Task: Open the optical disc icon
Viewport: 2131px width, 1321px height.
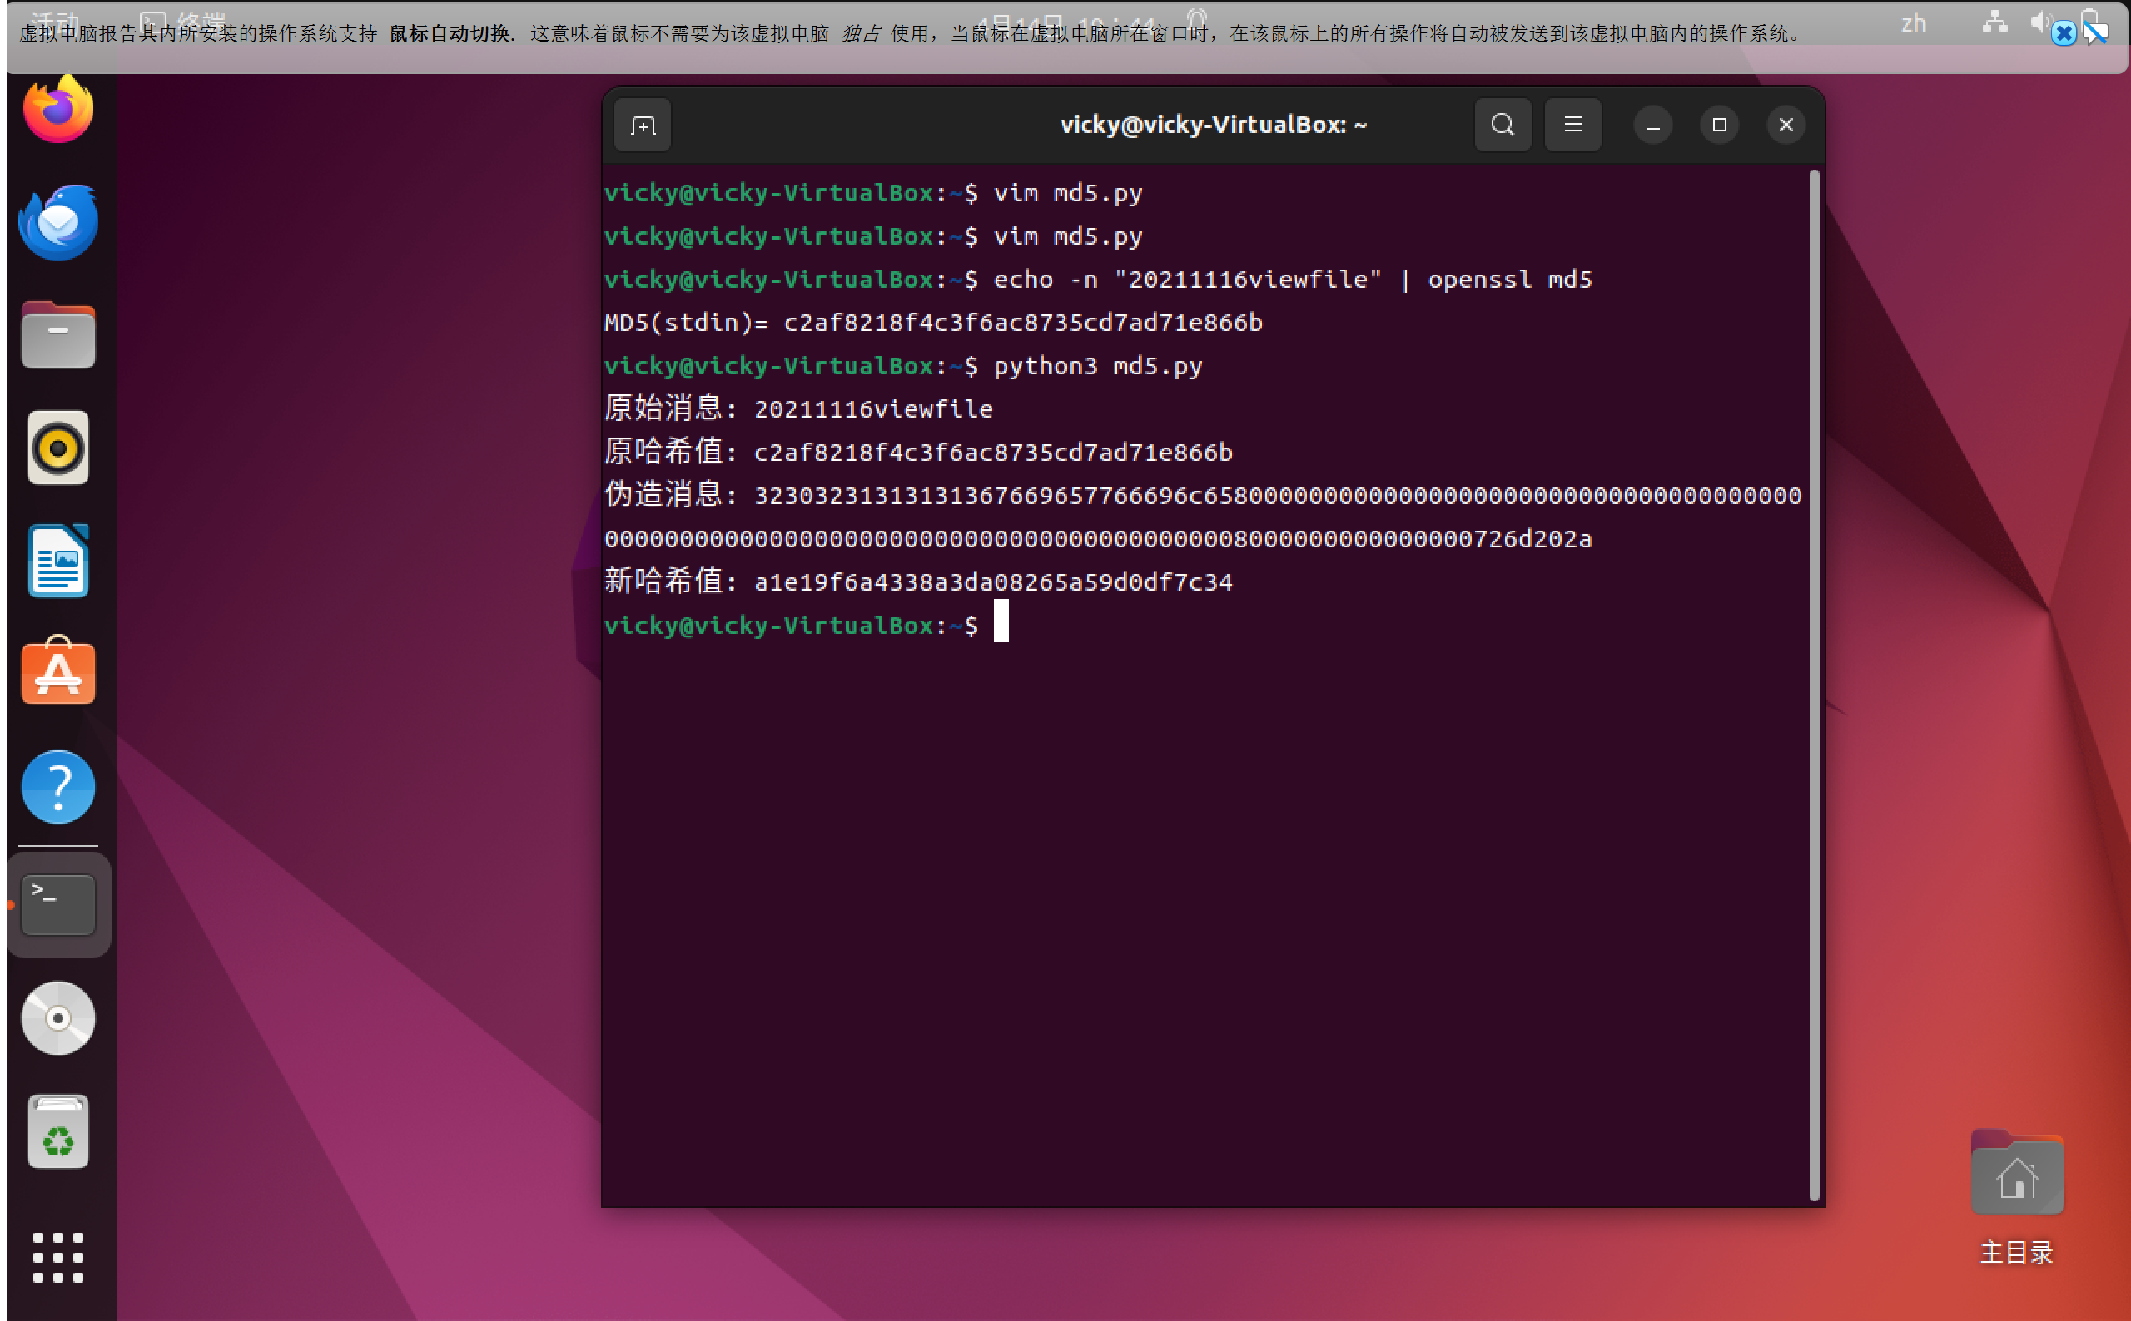Action: [x=57, y=1018]
